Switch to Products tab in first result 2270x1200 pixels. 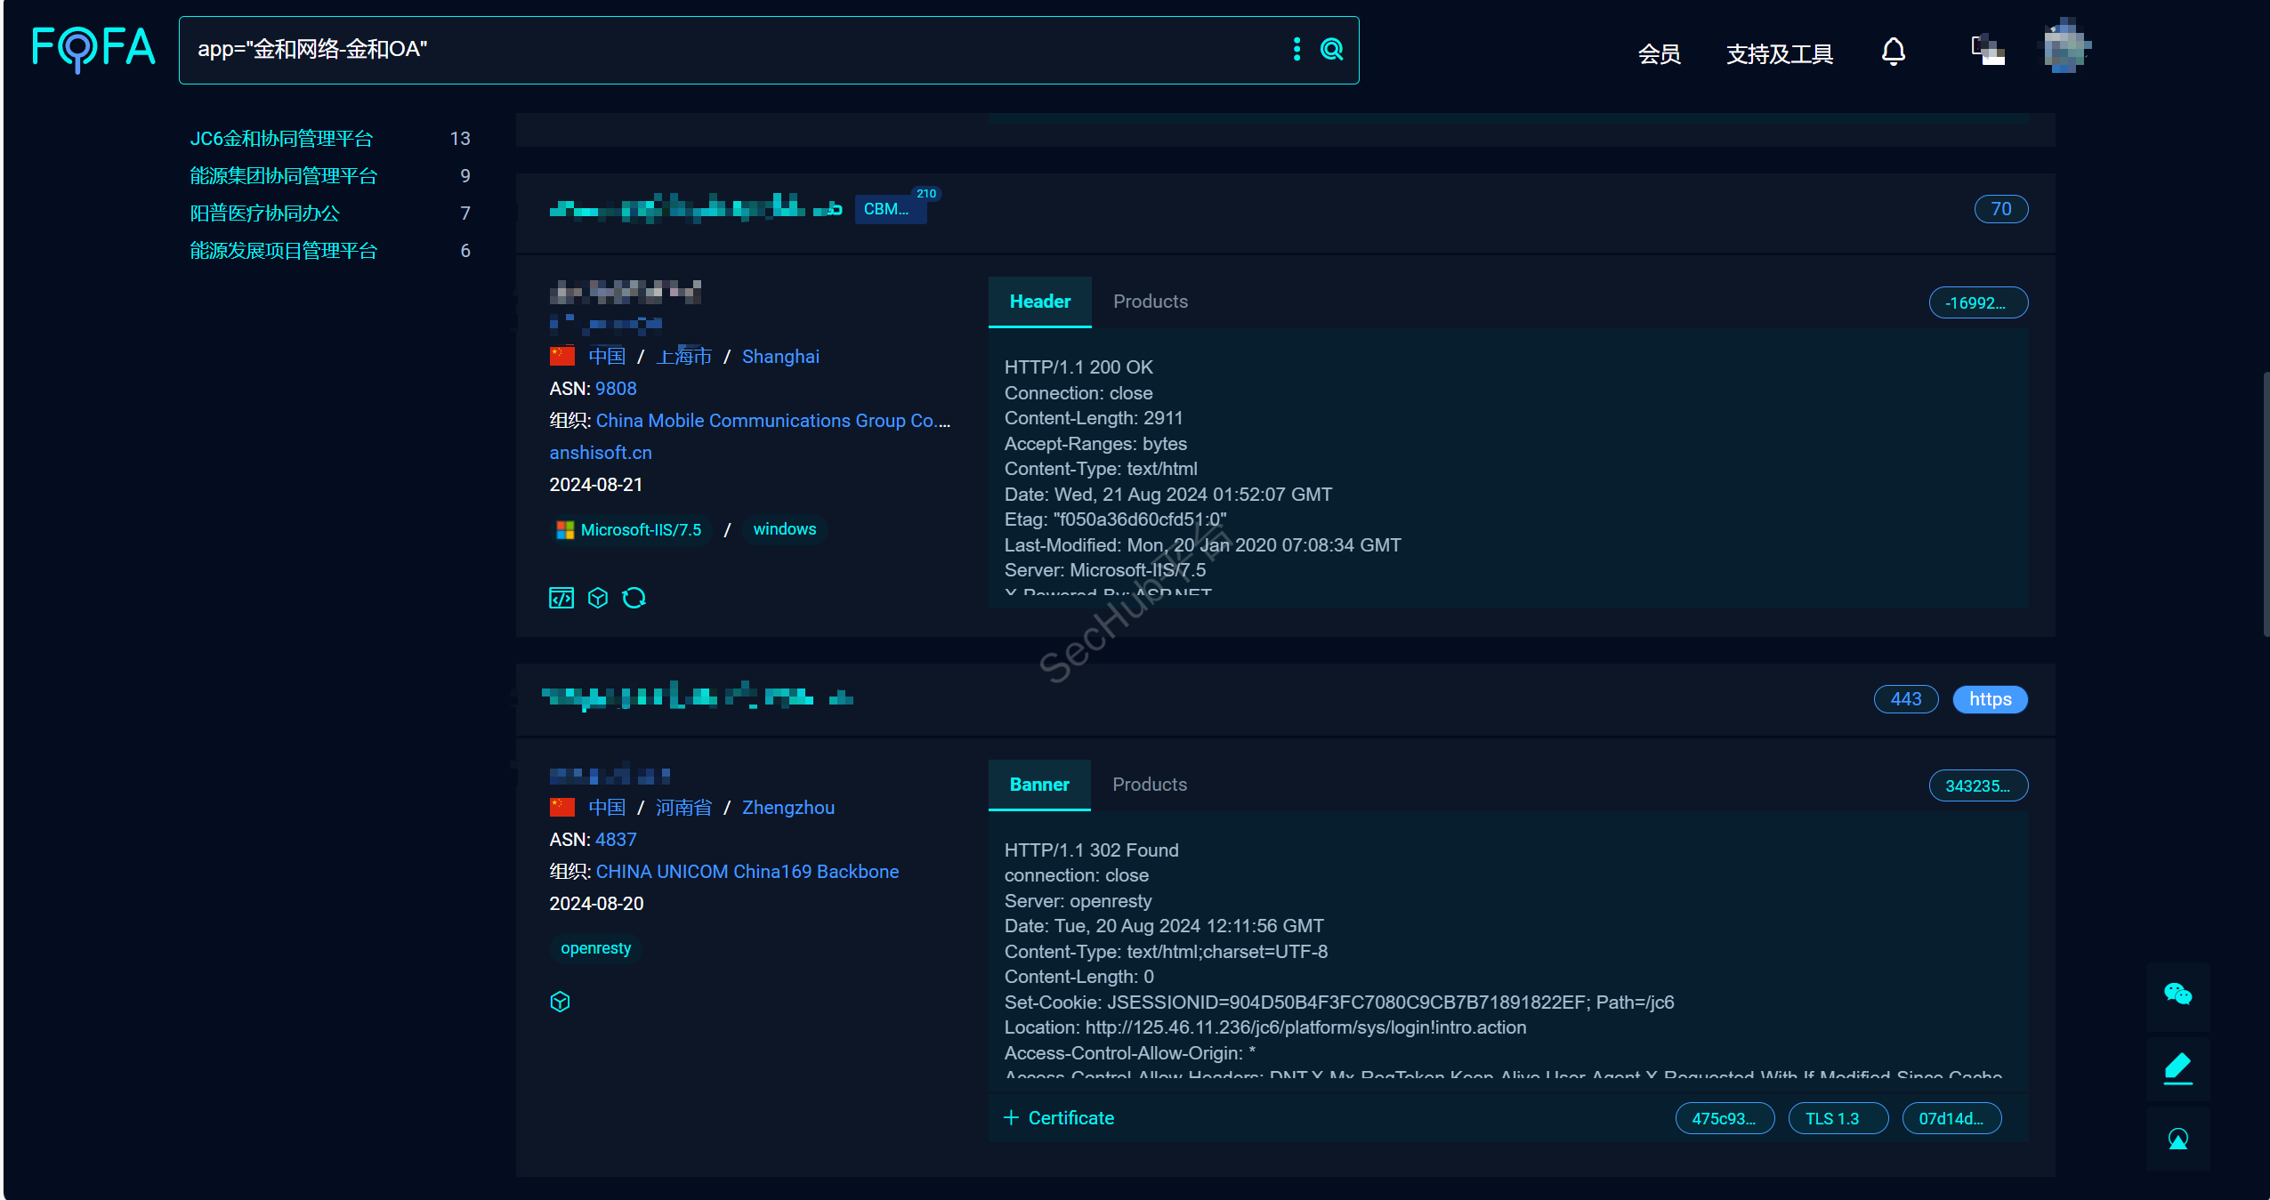[x=1150, y=302]
